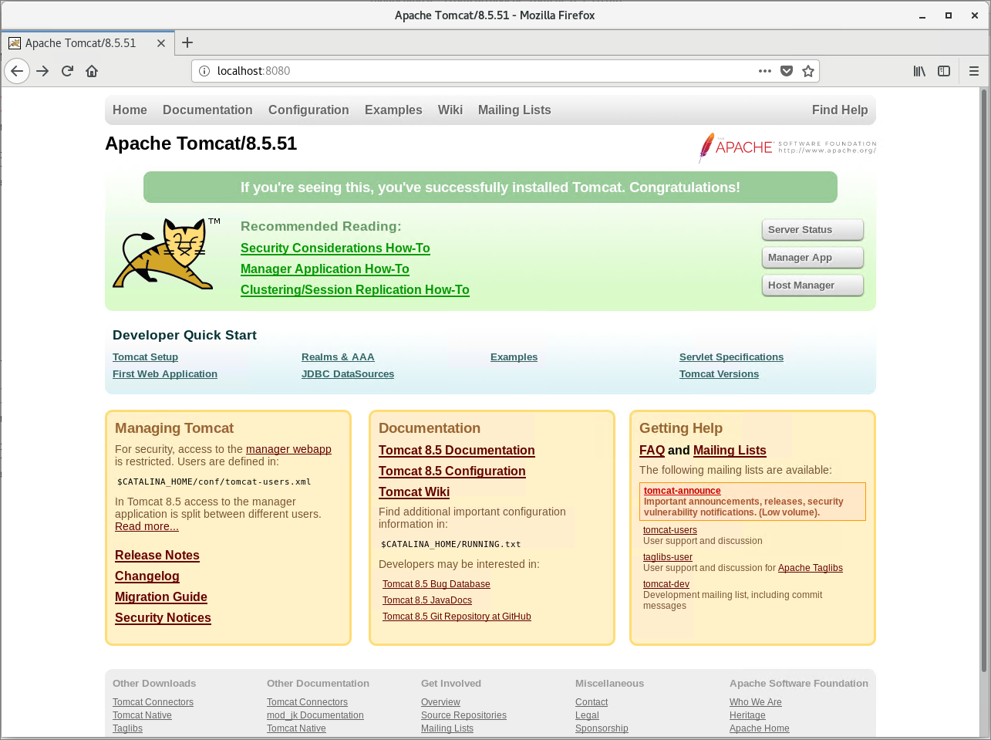Open Release Notes link
This screenshot has height=740, width=991.
click(x=157, y=556)
